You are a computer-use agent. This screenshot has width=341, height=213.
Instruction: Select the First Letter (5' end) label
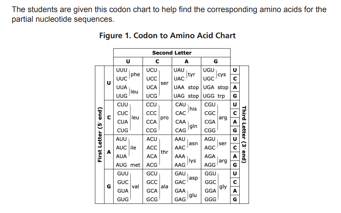(x=100, y=135)
